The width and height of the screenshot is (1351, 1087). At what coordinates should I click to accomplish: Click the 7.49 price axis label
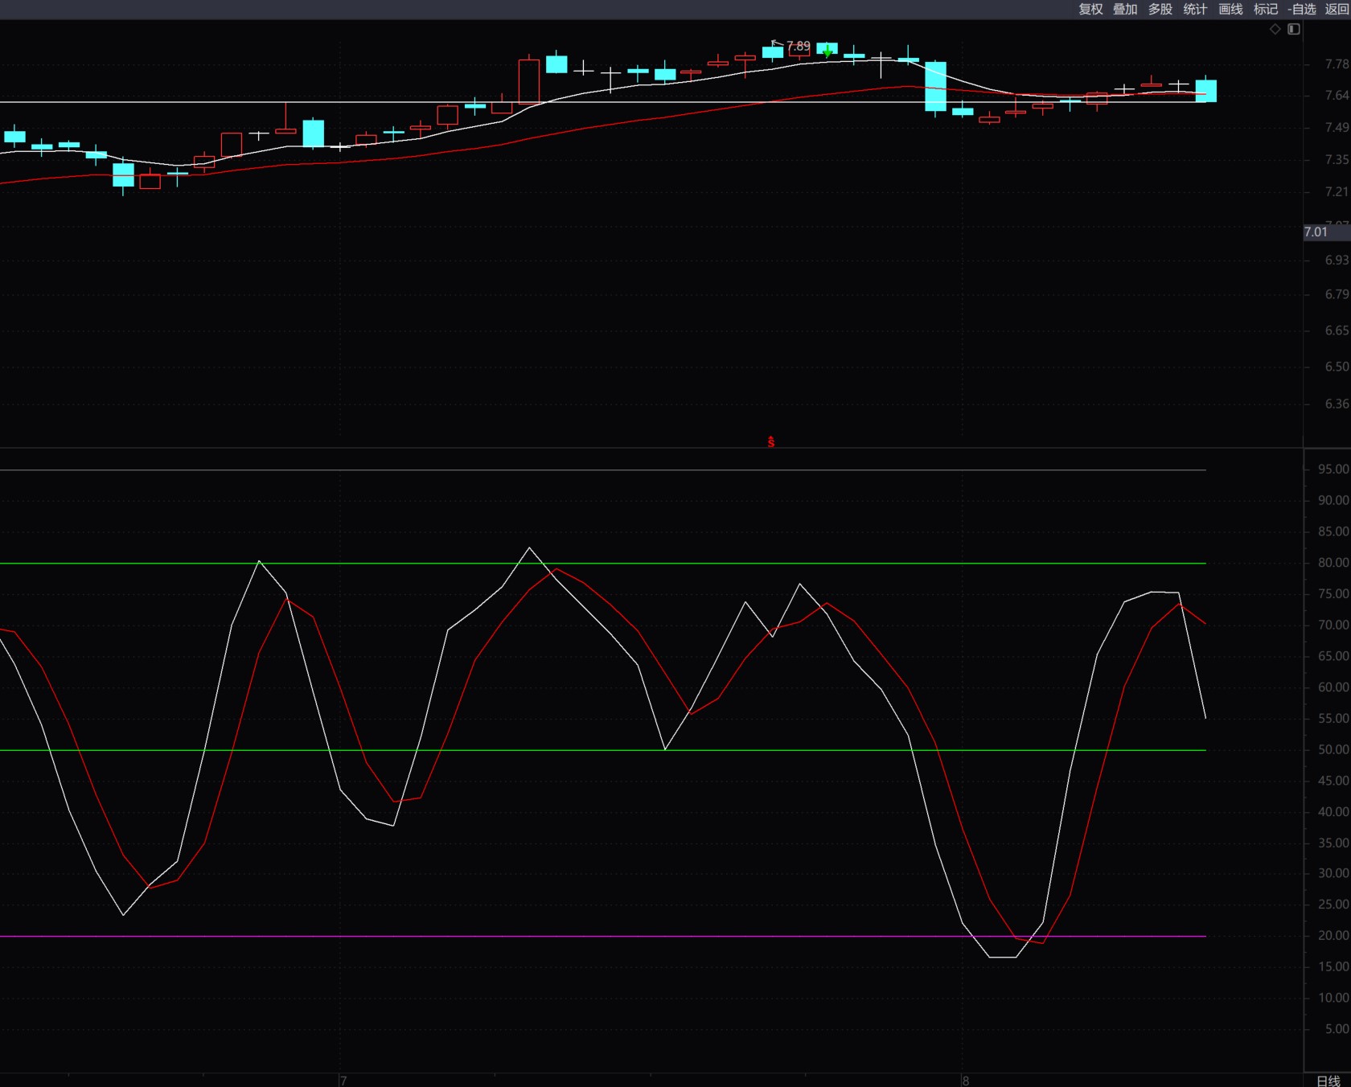tap(1337, 128)
